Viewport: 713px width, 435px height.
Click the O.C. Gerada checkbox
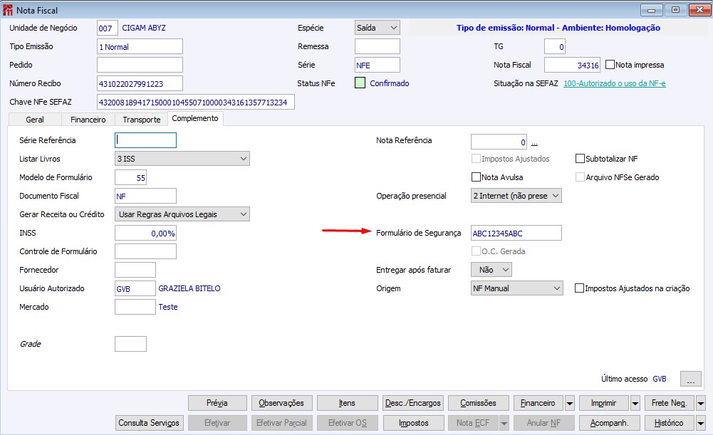(476, 251)
